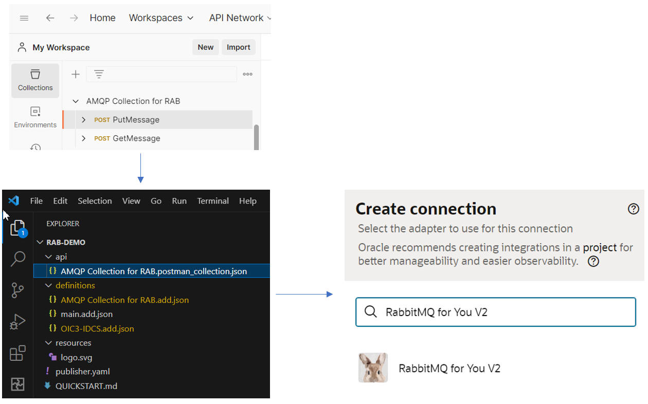Open the Workspaces dropdown
648x404 pixels.
point(161,18)
